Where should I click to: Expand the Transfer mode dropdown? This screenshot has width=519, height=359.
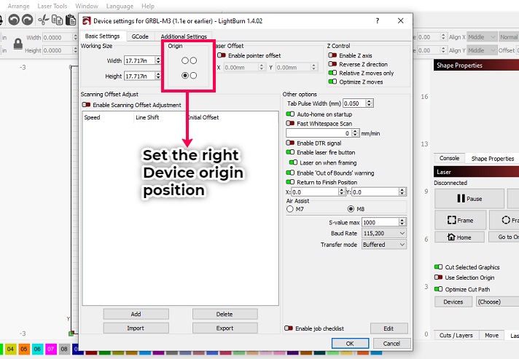383,245
